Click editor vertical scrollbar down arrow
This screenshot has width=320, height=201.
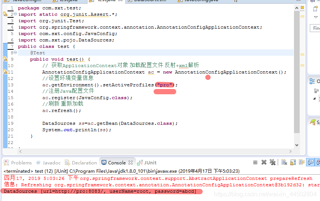click(x=297, y=145)
